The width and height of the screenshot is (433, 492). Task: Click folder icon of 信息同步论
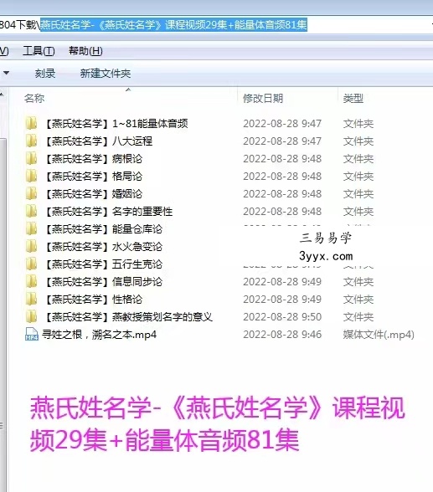coord(31,281)
